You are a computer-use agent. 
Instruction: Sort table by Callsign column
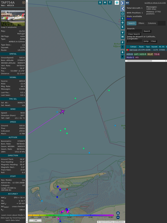[133, 47]
